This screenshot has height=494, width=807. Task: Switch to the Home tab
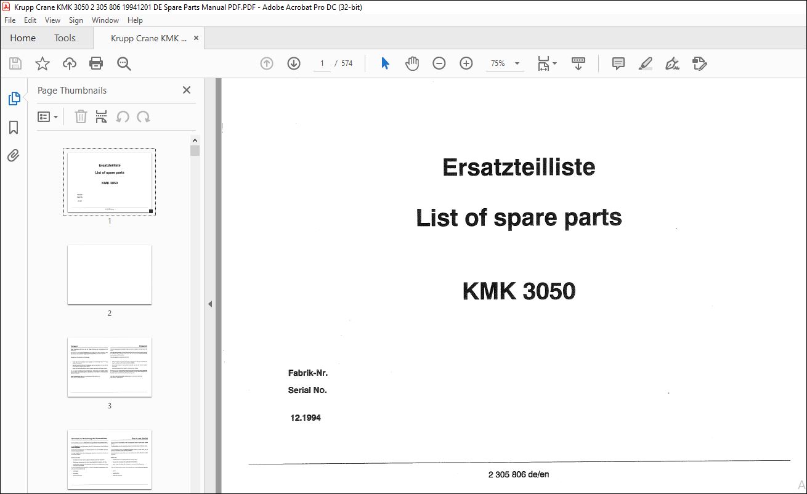pos(23,38)
